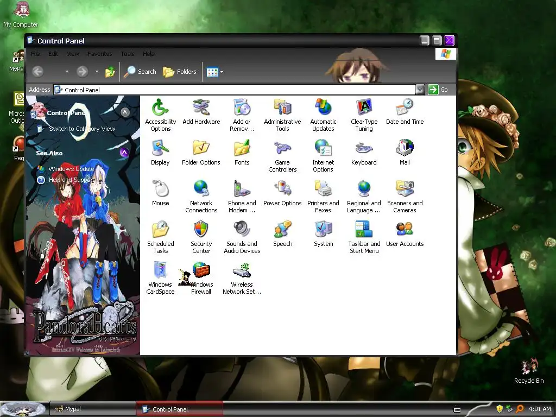Click the clock showing 4:01 AM
This screenshot has height=417, width=556.
tap(540, 409)
